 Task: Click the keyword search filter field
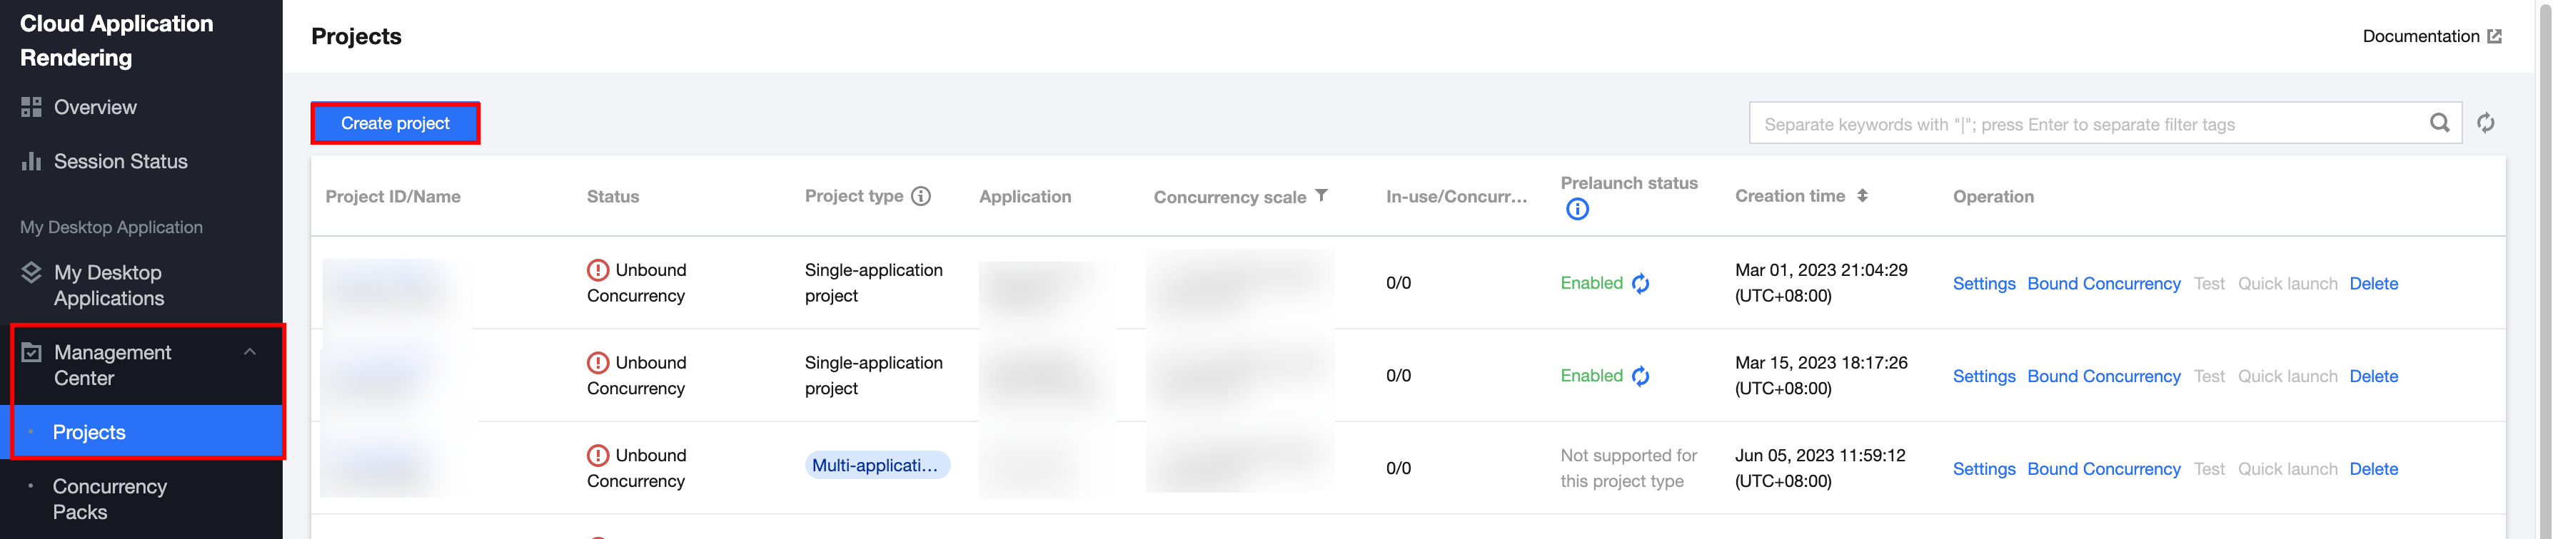pos(2081,125)
